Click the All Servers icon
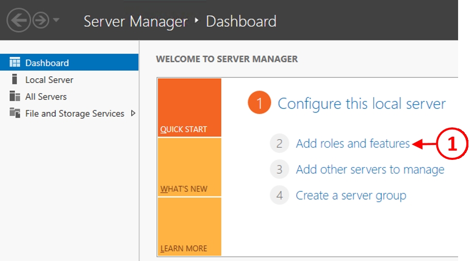The height and width of the screenshot is (261, 471). [15, 96]
